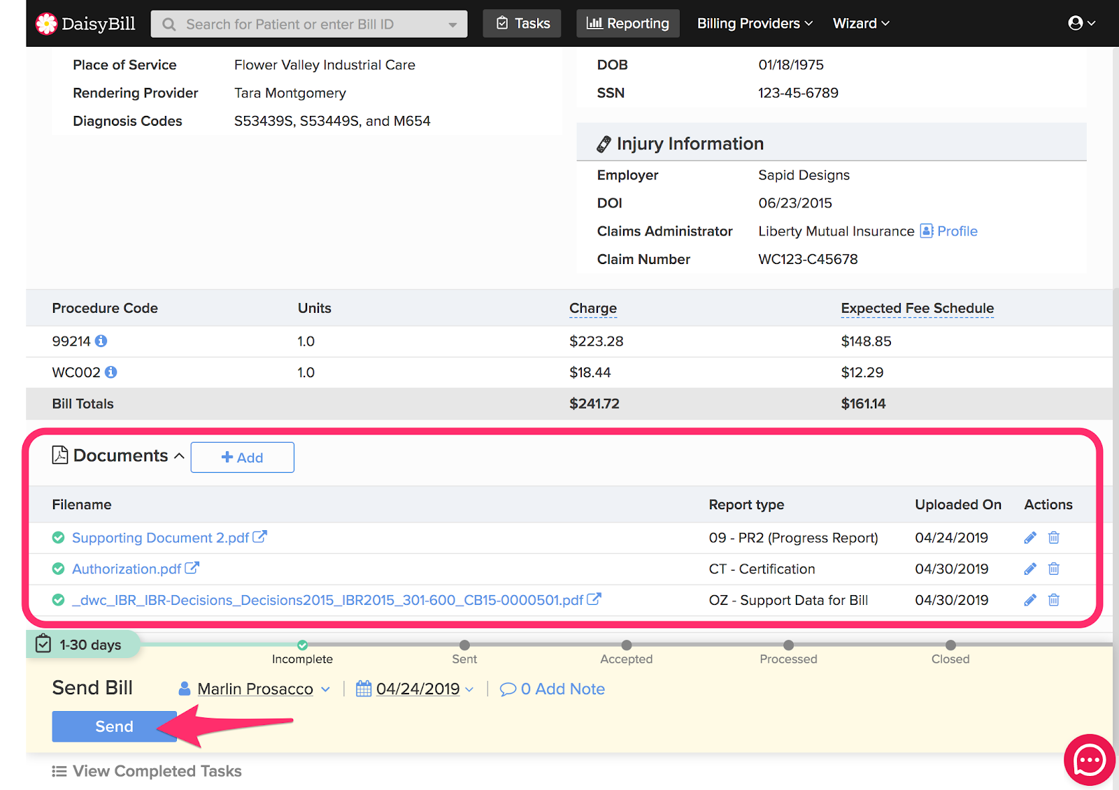Open the Reporting page

(x=628, y=24)
